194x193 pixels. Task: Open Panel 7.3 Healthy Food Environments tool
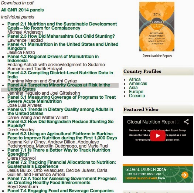coord(62,180)
